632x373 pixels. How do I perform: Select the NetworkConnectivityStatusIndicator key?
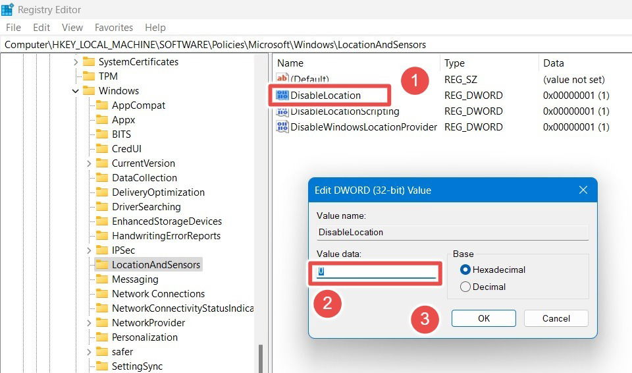coord(182,308)
